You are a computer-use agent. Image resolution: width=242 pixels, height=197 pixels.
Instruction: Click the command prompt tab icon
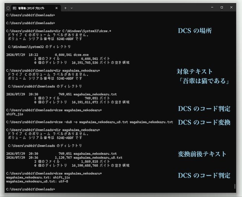point(14,8)
